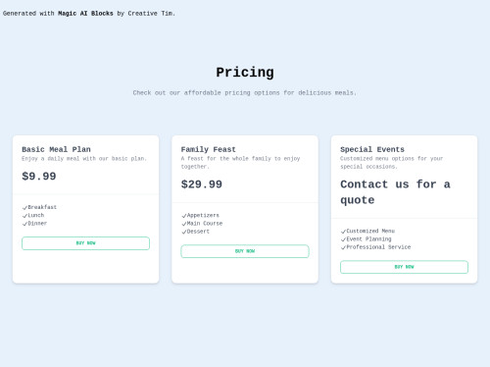Click Buy Now on Special Events card
The width and height of the screenshot is (490, 367).
click(x=404, y=267)
